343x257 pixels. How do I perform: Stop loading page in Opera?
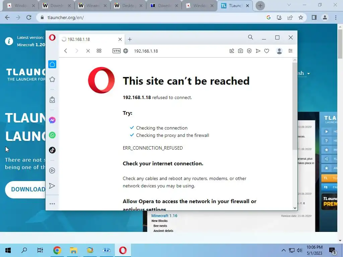88,51
